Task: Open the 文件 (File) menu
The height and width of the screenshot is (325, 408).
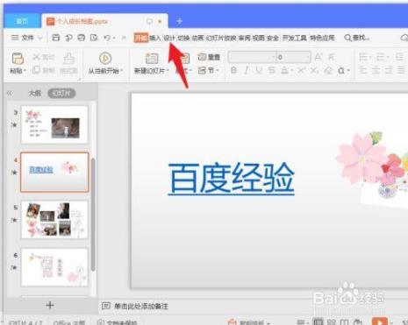Action: coord(26,38)
